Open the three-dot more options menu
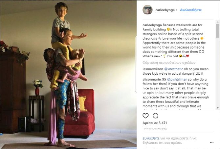220x149 pixels. (212, 142)
